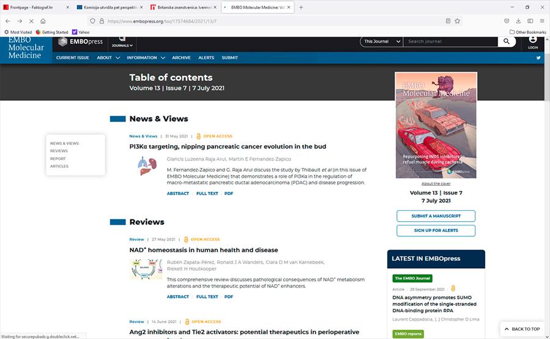
Task: Click the Submit a Manuscript button
Action: pos(436,216)
